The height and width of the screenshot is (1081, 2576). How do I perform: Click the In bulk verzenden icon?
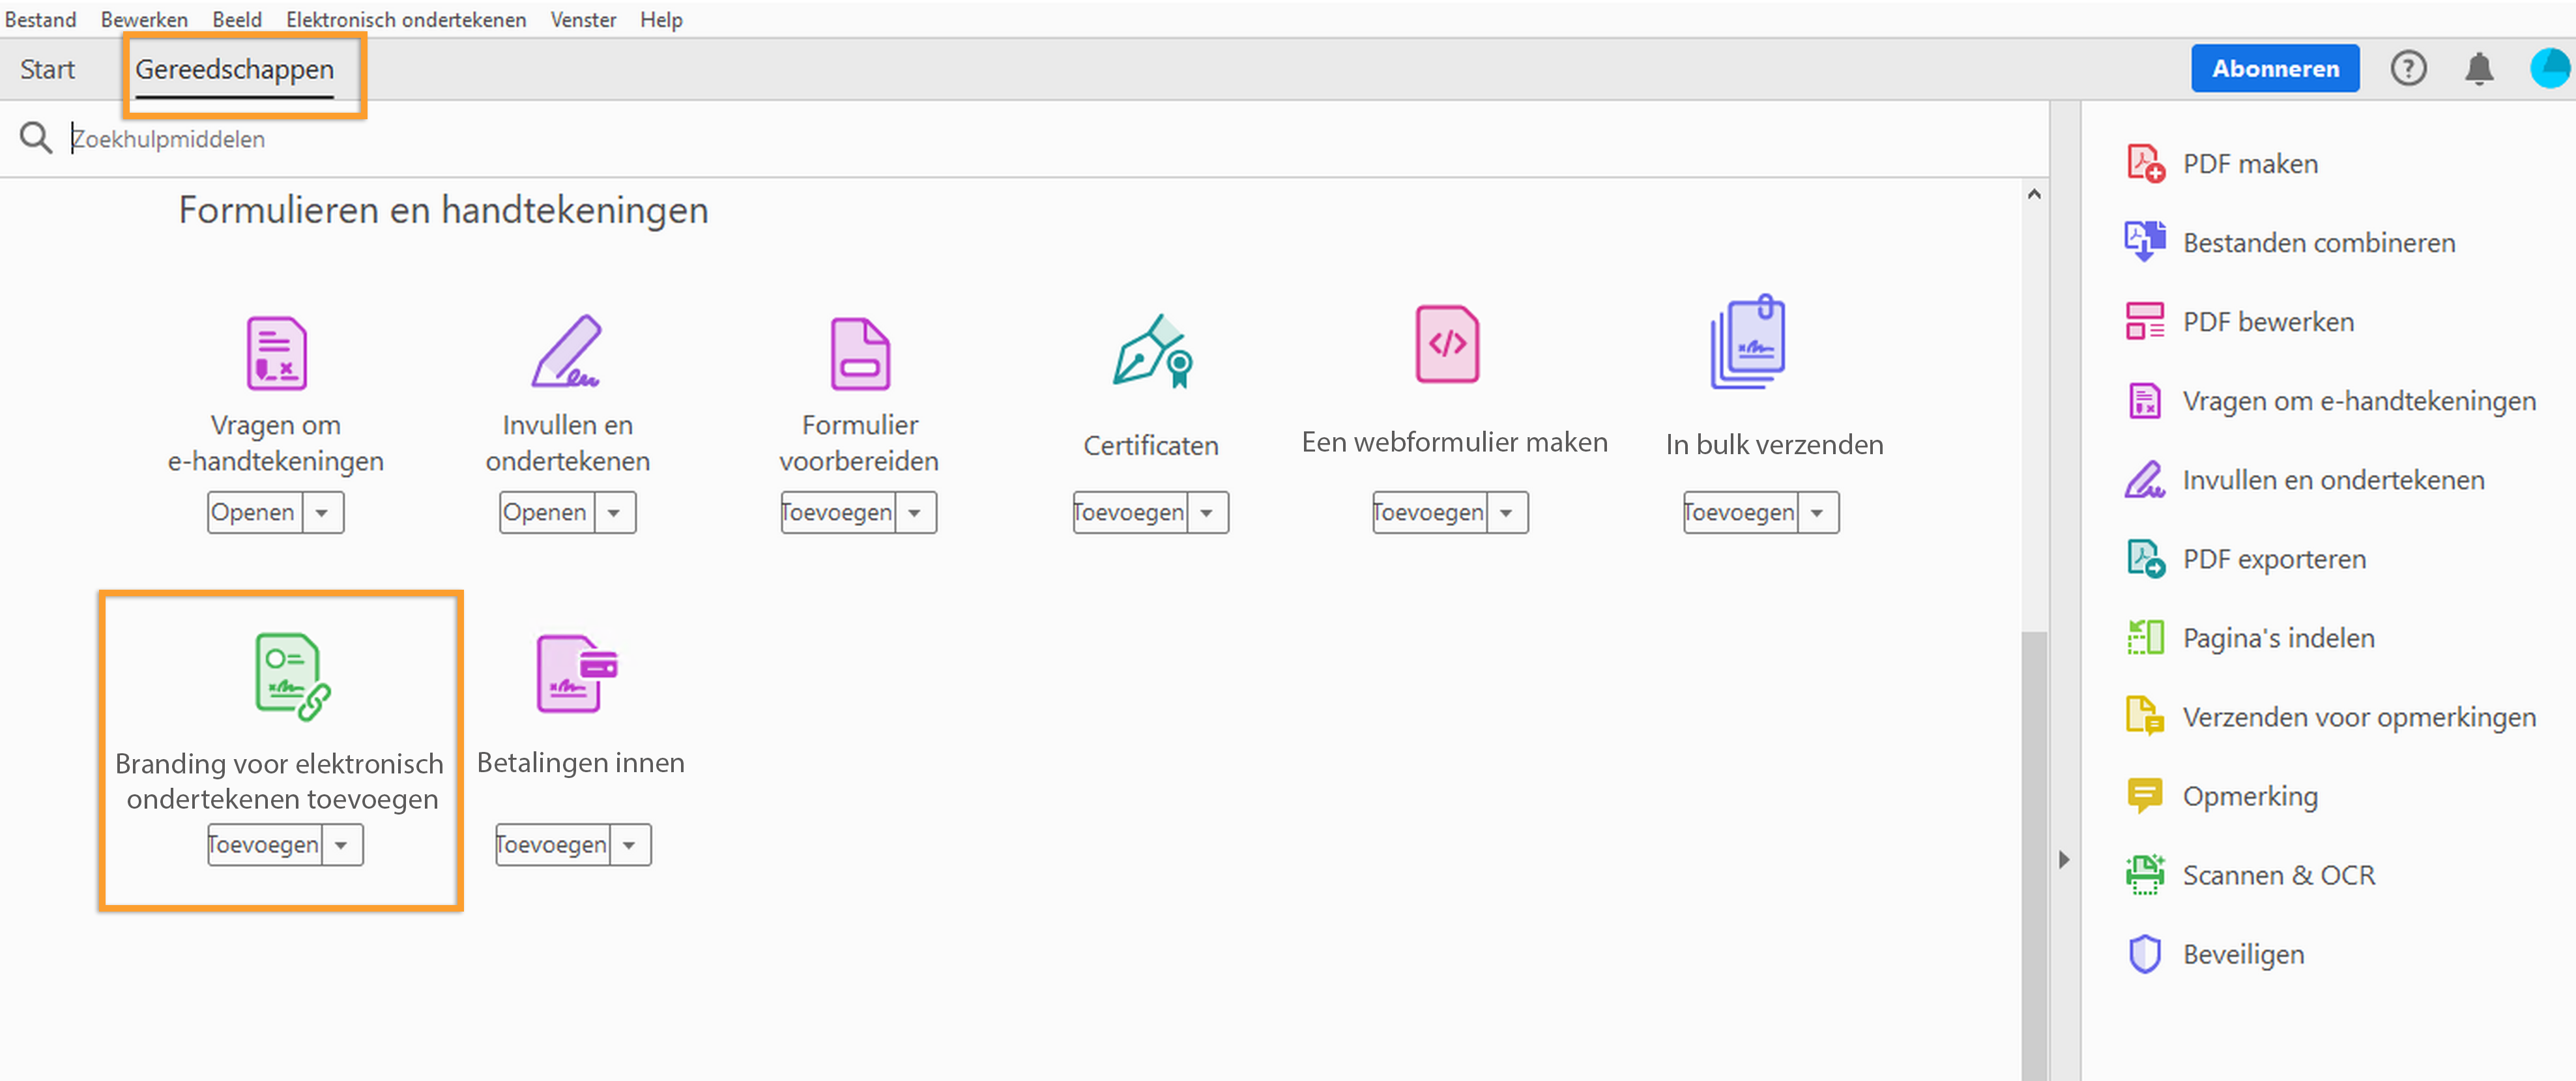click(1747, 342)
